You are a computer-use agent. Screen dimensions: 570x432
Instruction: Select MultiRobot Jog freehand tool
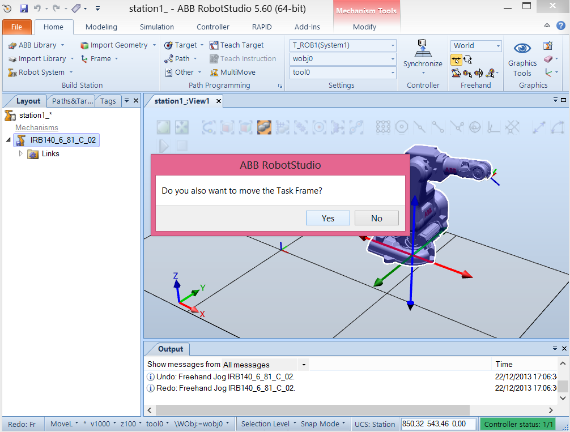[491, 74]
